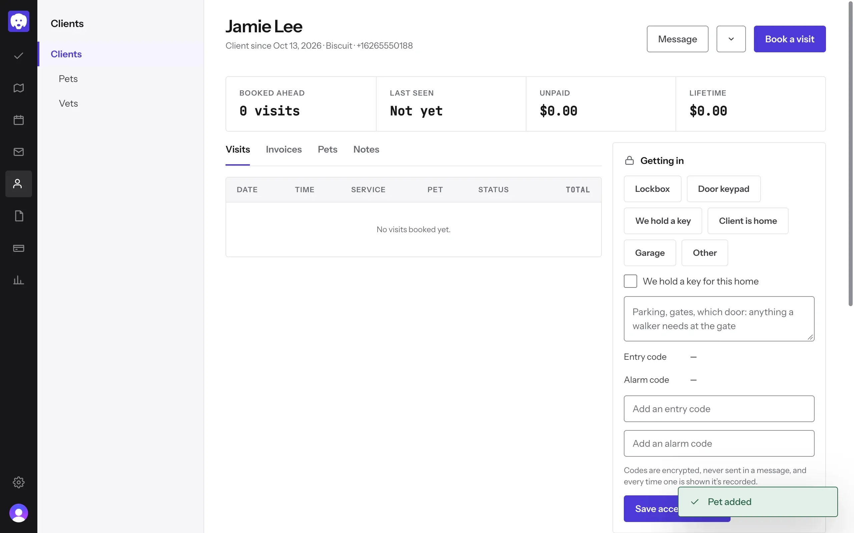Image resolution: width=854 pixels, height=533 pixels.
Task: Click the dog-face app logo
Action: (19, 21)
